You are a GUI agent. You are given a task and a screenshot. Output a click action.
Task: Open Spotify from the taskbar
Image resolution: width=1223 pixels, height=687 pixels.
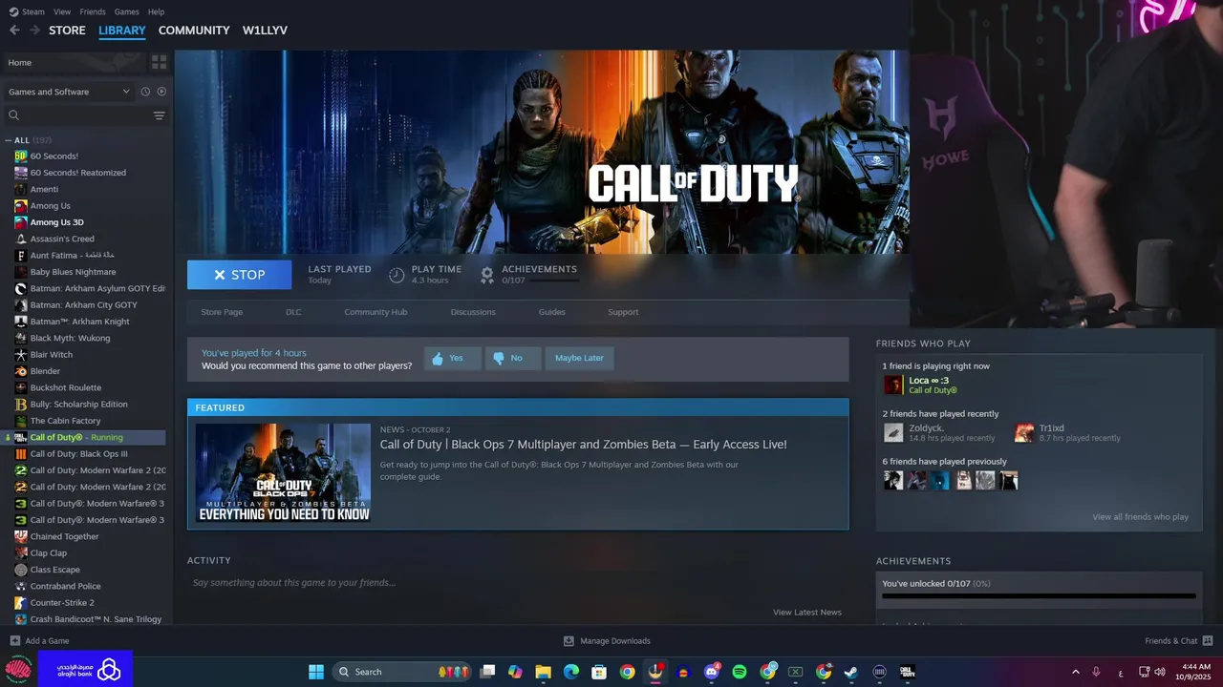740,672
